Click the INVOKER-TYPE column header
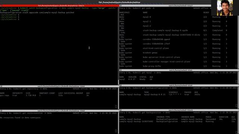 [163, 117]
